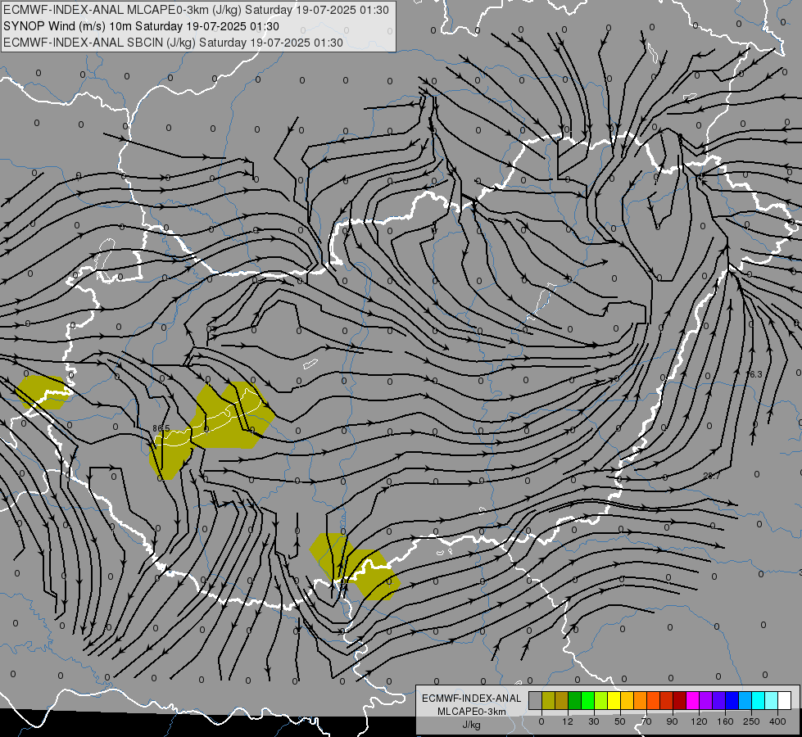Image resolution: width=802 pixels, height=737 pixels.
Task: Select the white legend swatch
Action: 785,701
